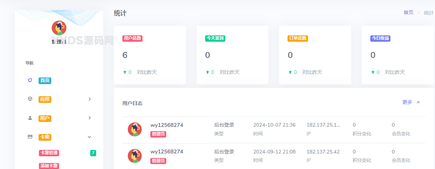Click the person icon beside 用户
The height and width of the screenshot is (169, 435).
click(x=30, y=118)
